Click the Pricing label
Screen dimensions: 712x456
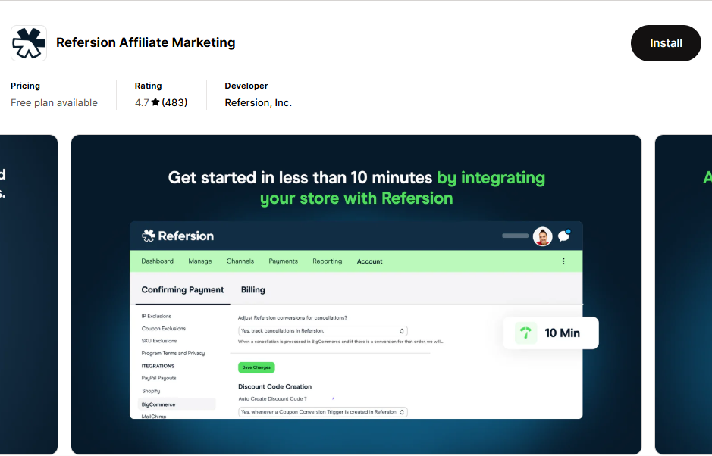click(x=26, y=86)
